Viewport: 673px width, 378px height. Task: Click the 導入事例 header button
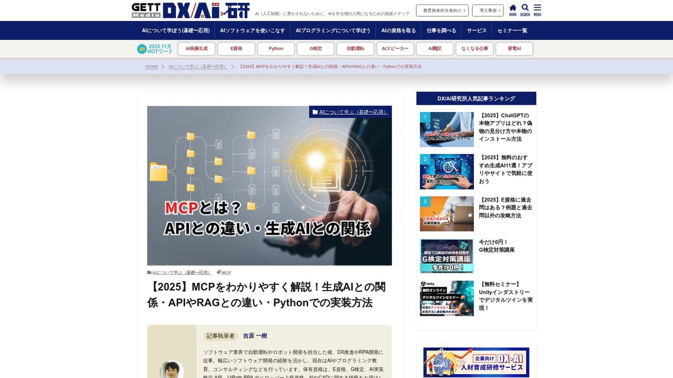487,10
